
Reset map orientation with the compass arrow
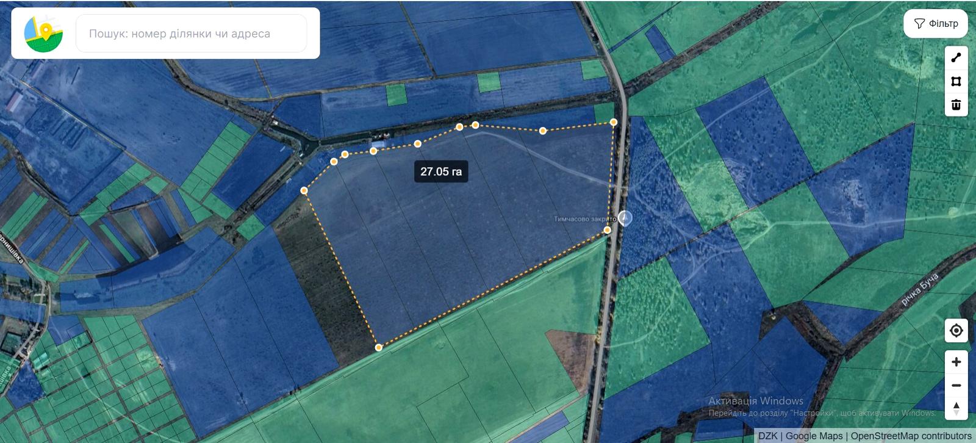pos(956,408)
